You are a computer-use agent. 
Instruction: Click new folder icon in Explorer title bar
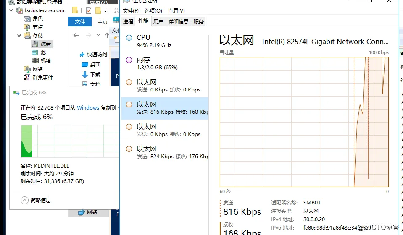click(x=98, y=10)
